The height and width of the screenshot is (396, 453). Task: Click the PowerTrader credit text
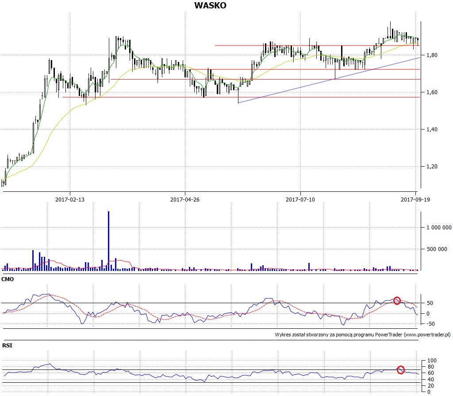pyautogui.click(x=363, y=335)
